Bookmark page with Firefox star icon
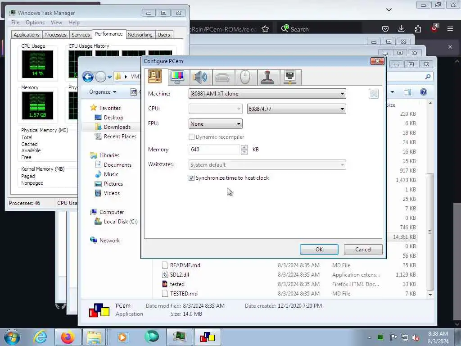The height and width of the screenshot is (346, 461). 265,29
